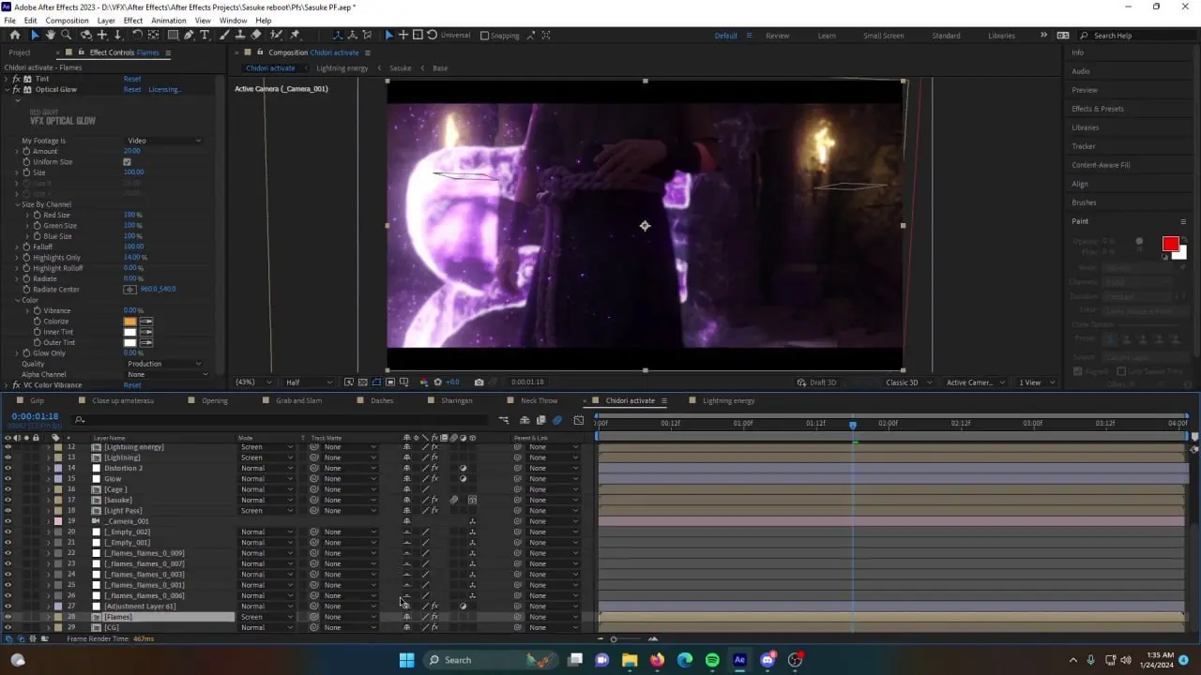Image resolution: width=1201 pixels, height=675 pixels.
Task: Reset the Optical Glow effect
Action: [132, 90]
